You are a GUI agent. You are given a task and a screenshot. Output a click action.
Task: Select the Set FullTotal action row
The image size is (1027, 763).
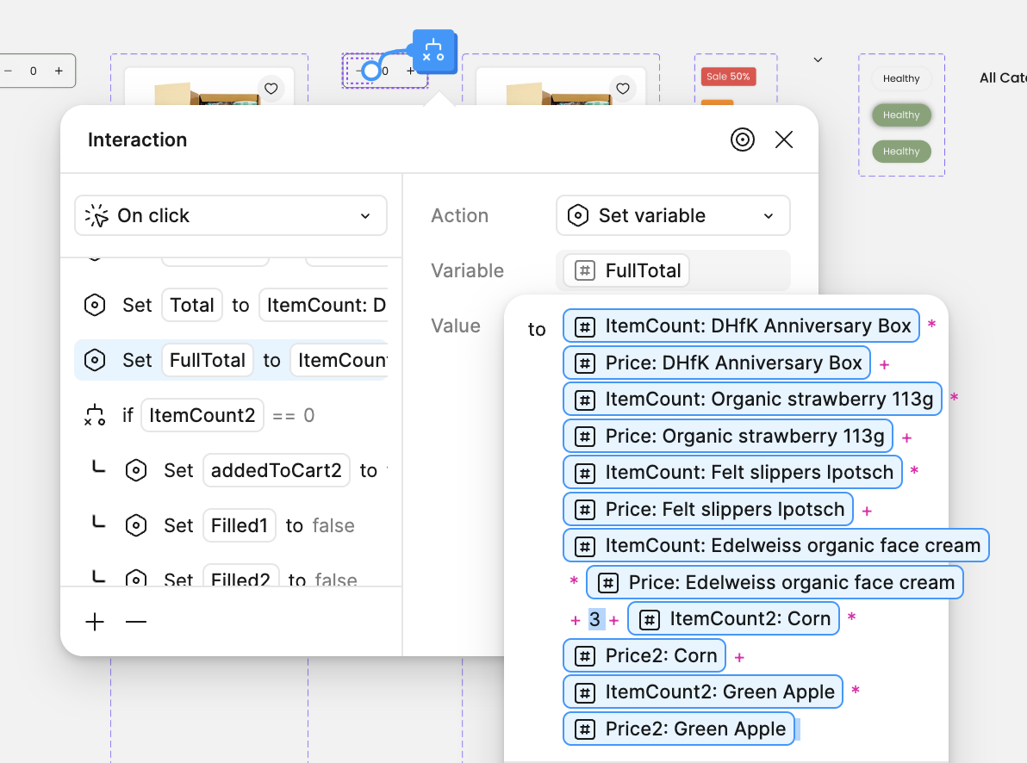click(x=231, y=360)
